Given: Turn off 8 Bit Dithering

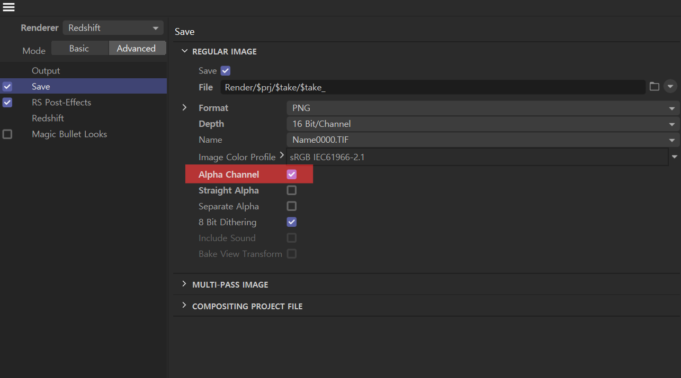Looking at the screenshot, I should tap(292, 222).
